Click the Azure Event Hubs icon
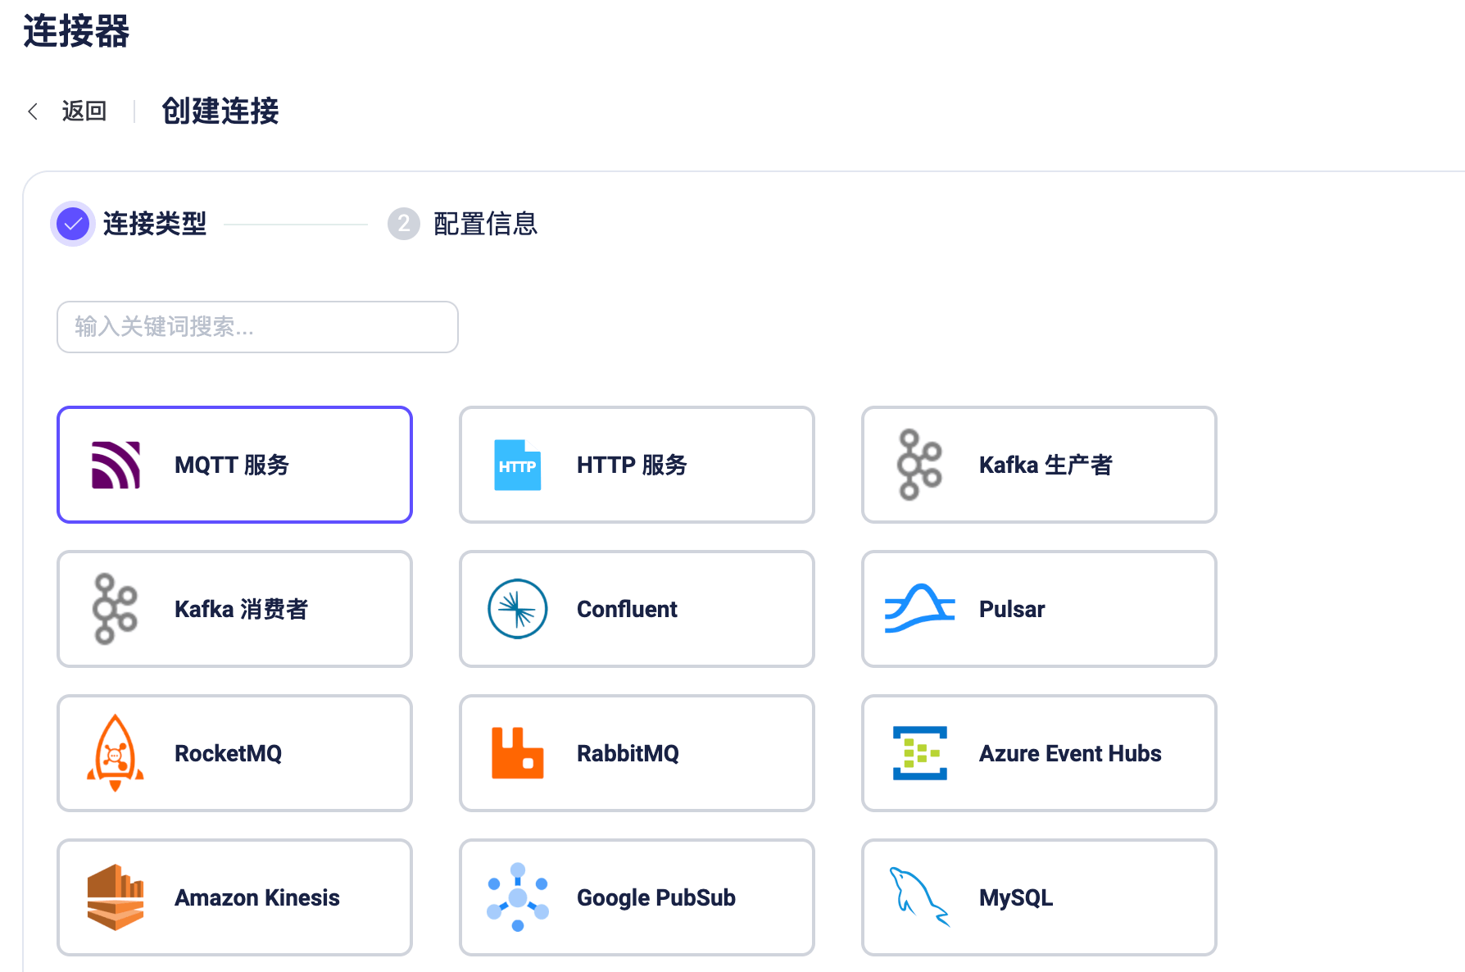The image size is (1465, 972). point(919,753)
